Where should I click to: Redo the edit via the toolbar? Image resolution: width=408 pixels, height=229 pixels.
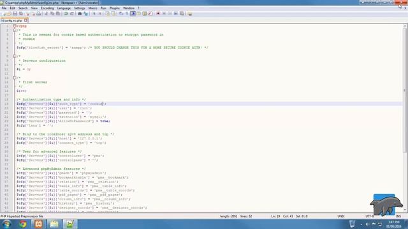[x=72, y=13]
